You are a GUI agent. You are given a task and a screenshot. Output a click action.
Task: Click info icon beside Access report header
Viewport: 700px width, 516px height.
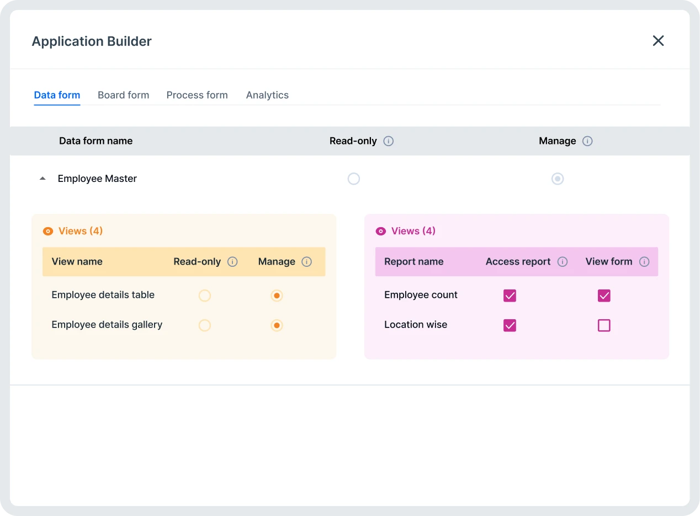click(x=563, y=262)
